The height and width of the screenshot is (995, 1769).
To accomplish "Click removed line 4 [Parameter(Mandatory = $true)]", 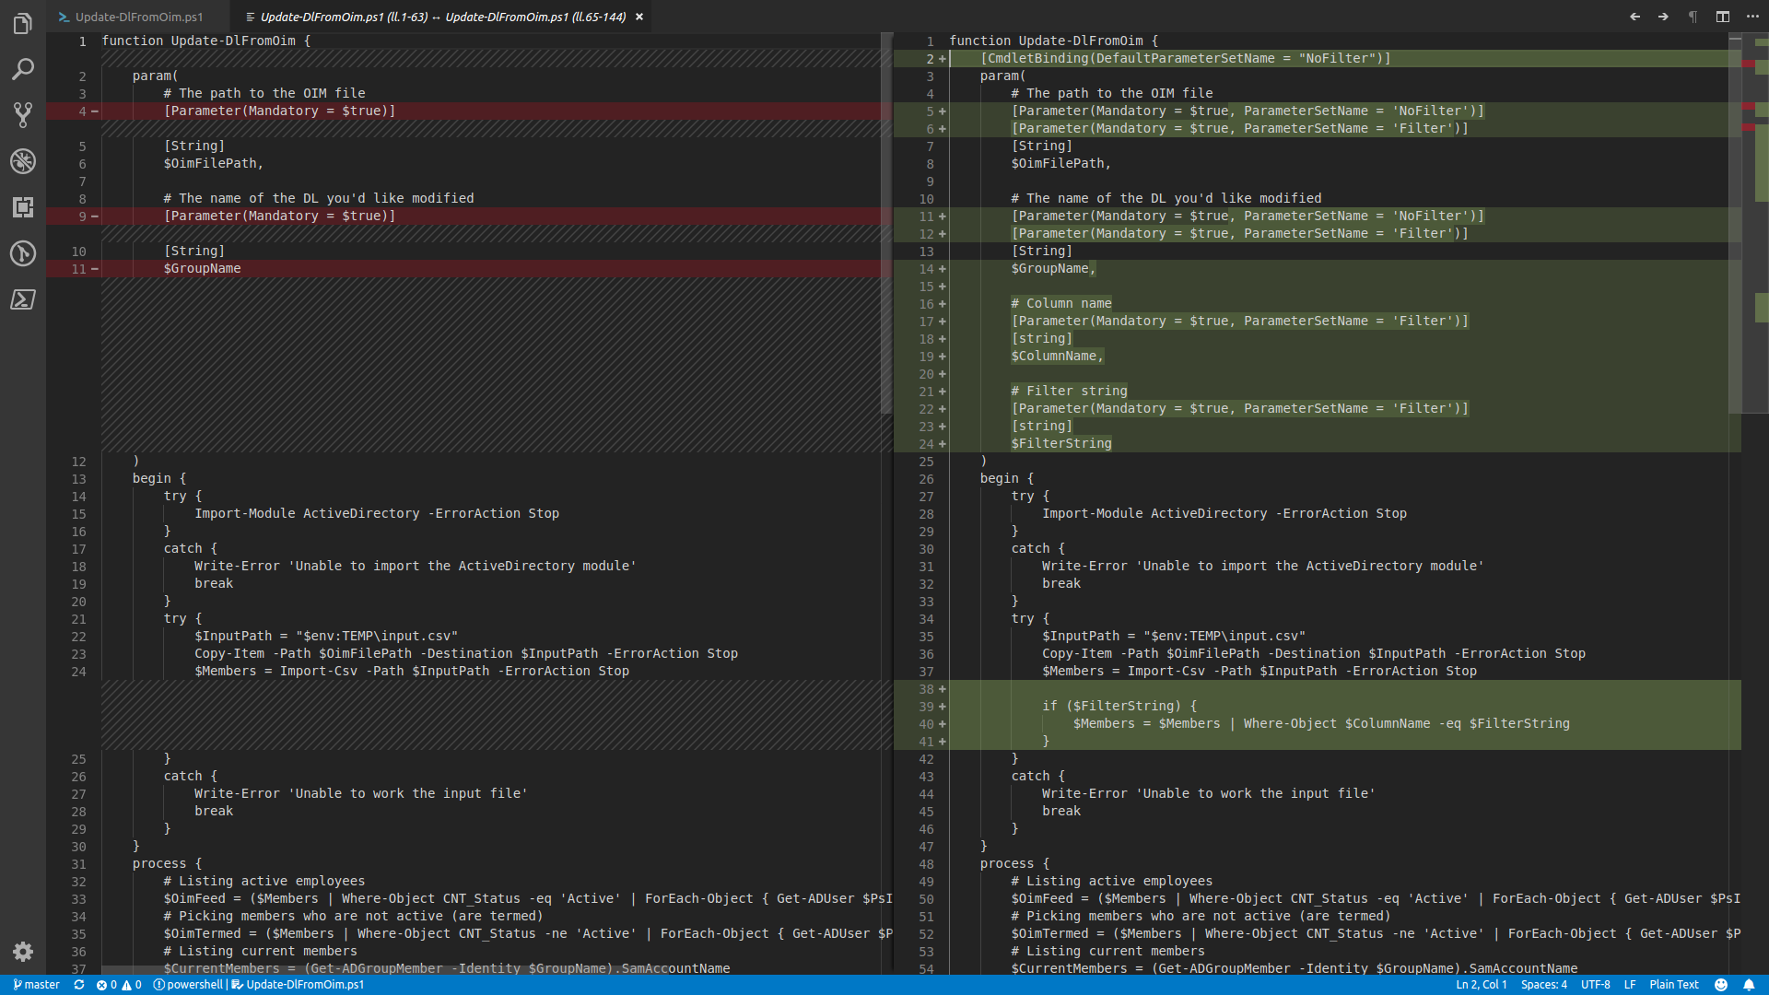I will click(279, 111).
